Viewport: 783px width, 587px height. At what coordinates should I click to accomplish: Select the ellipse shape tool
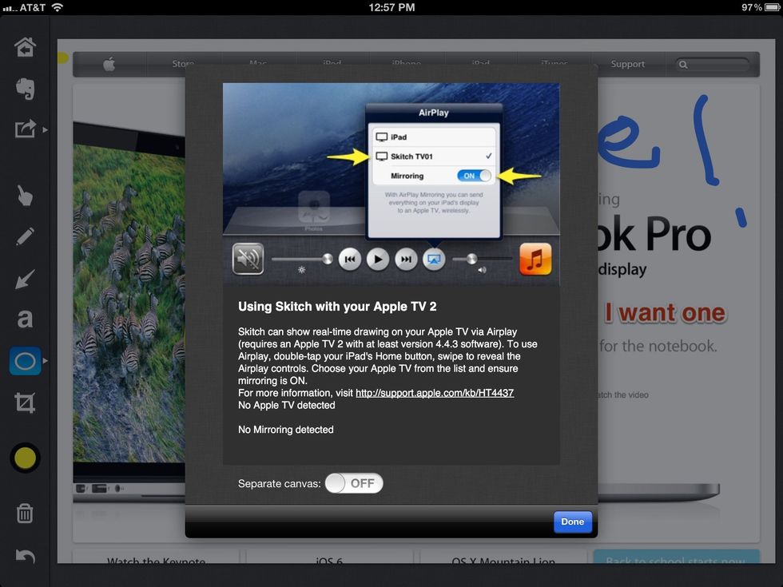tap(25, 362)
